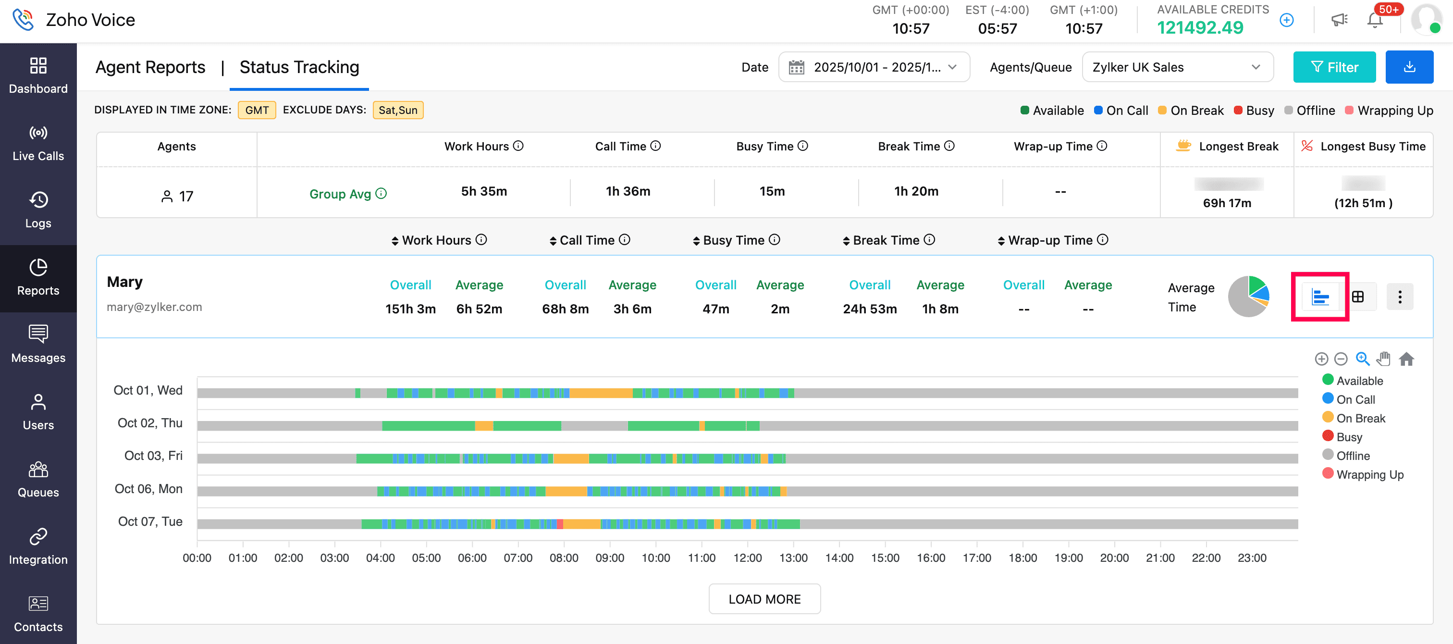Open the Date range dropdown
The image size is (1453, 644).
click(x=874, y=67)
